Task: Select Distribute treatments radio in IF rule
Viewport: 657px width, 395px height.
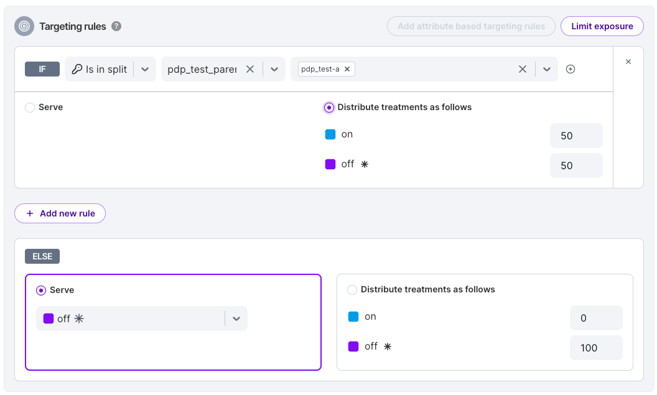Action: pyautogui.click(x=329, y=108)
